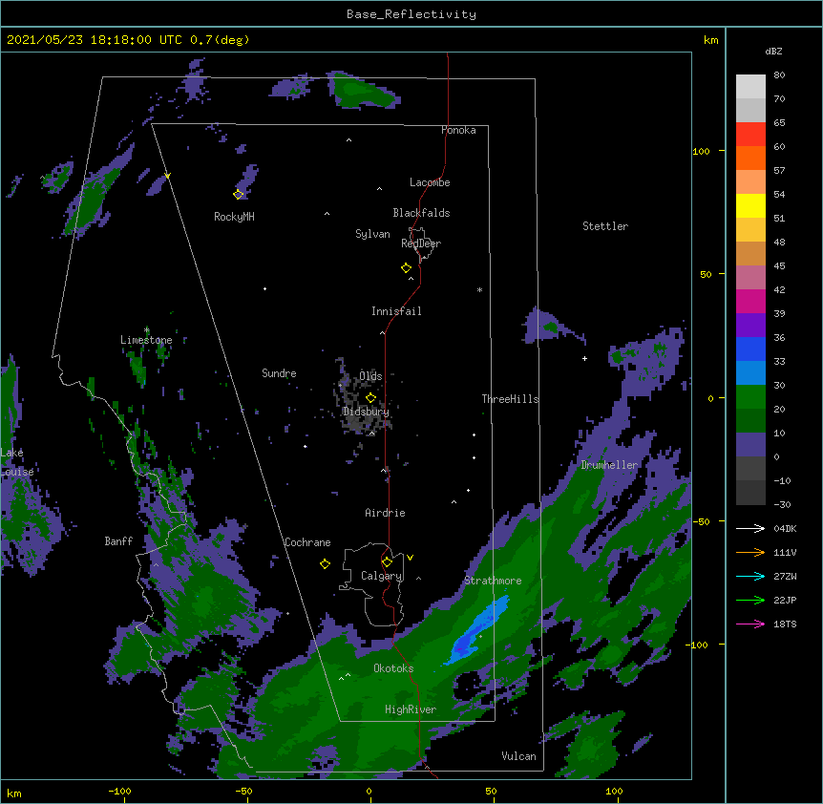Click the yellow diamond marker near Olds

pyautogui.click(x=370, y=398)
